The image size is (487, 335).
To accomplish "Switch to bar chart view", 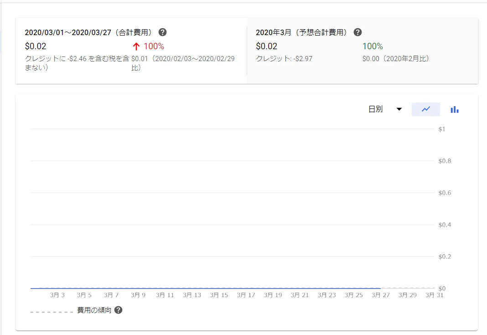I will tap(454, 109).
